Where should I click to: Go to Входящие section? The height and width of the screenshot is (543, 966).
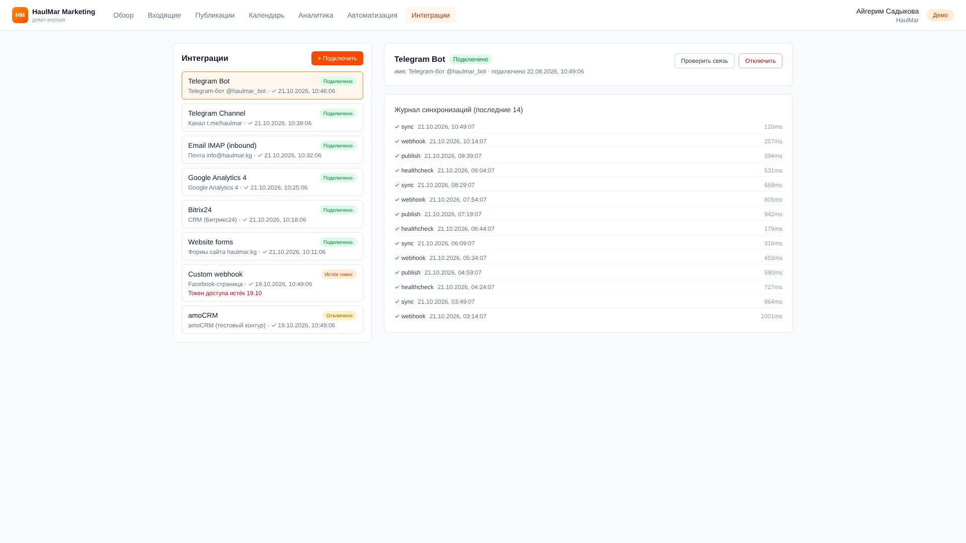tap(165, 15)
